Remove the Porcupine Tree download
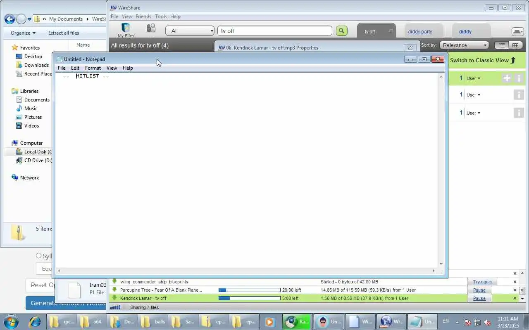529x330 pixels. point(515,290)
